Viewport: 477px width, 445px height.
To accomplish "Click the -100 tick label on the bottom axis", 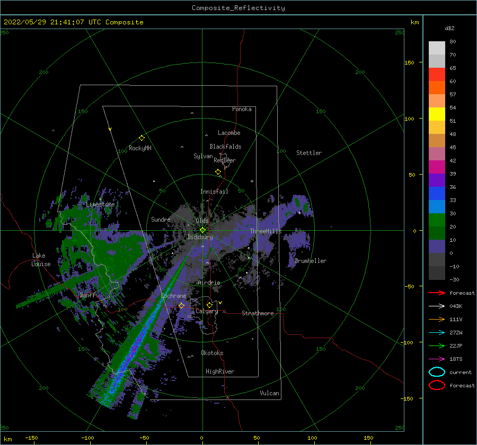I will (87, 438).
